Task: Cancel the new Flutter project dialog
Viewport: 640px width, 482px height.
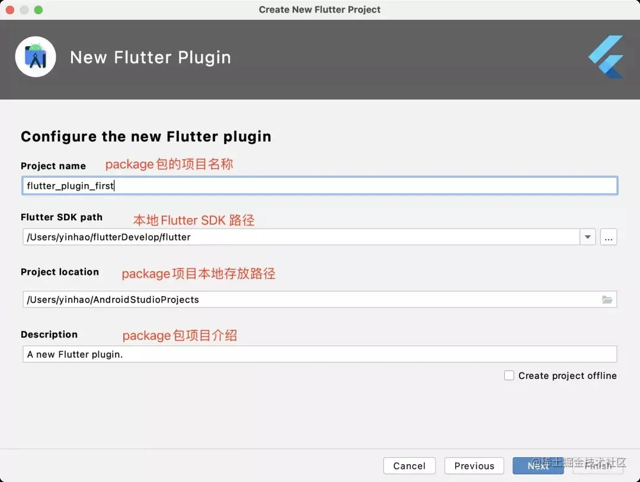Action: point(409,465)
